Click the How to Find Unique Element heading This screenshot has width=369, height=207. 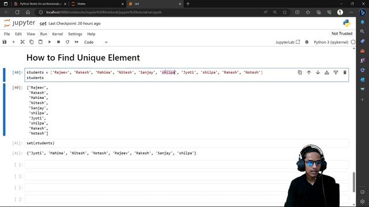tap(83, 57)
